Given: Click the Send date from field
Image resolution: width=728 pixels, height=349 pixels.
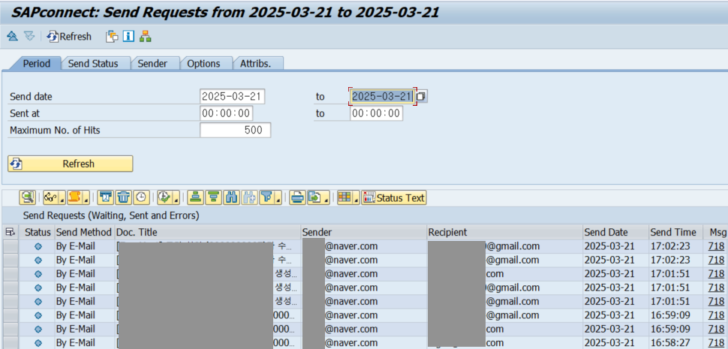Looking at the screenshot, I should [x=233, y=97].
